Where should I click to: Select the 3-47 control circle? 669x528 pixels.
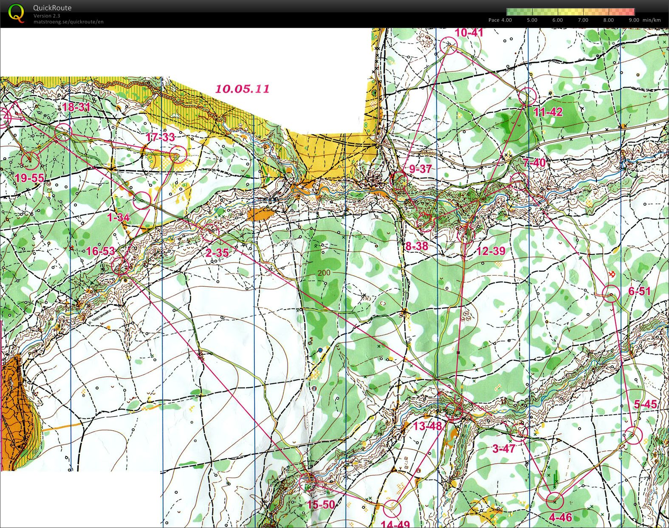pyautogui.click(x=519, y=432)
